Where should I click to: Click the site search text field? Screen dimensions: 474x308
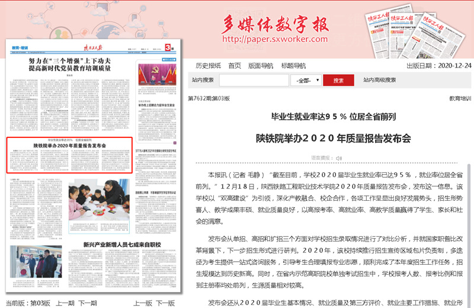[x=254, y=80]
